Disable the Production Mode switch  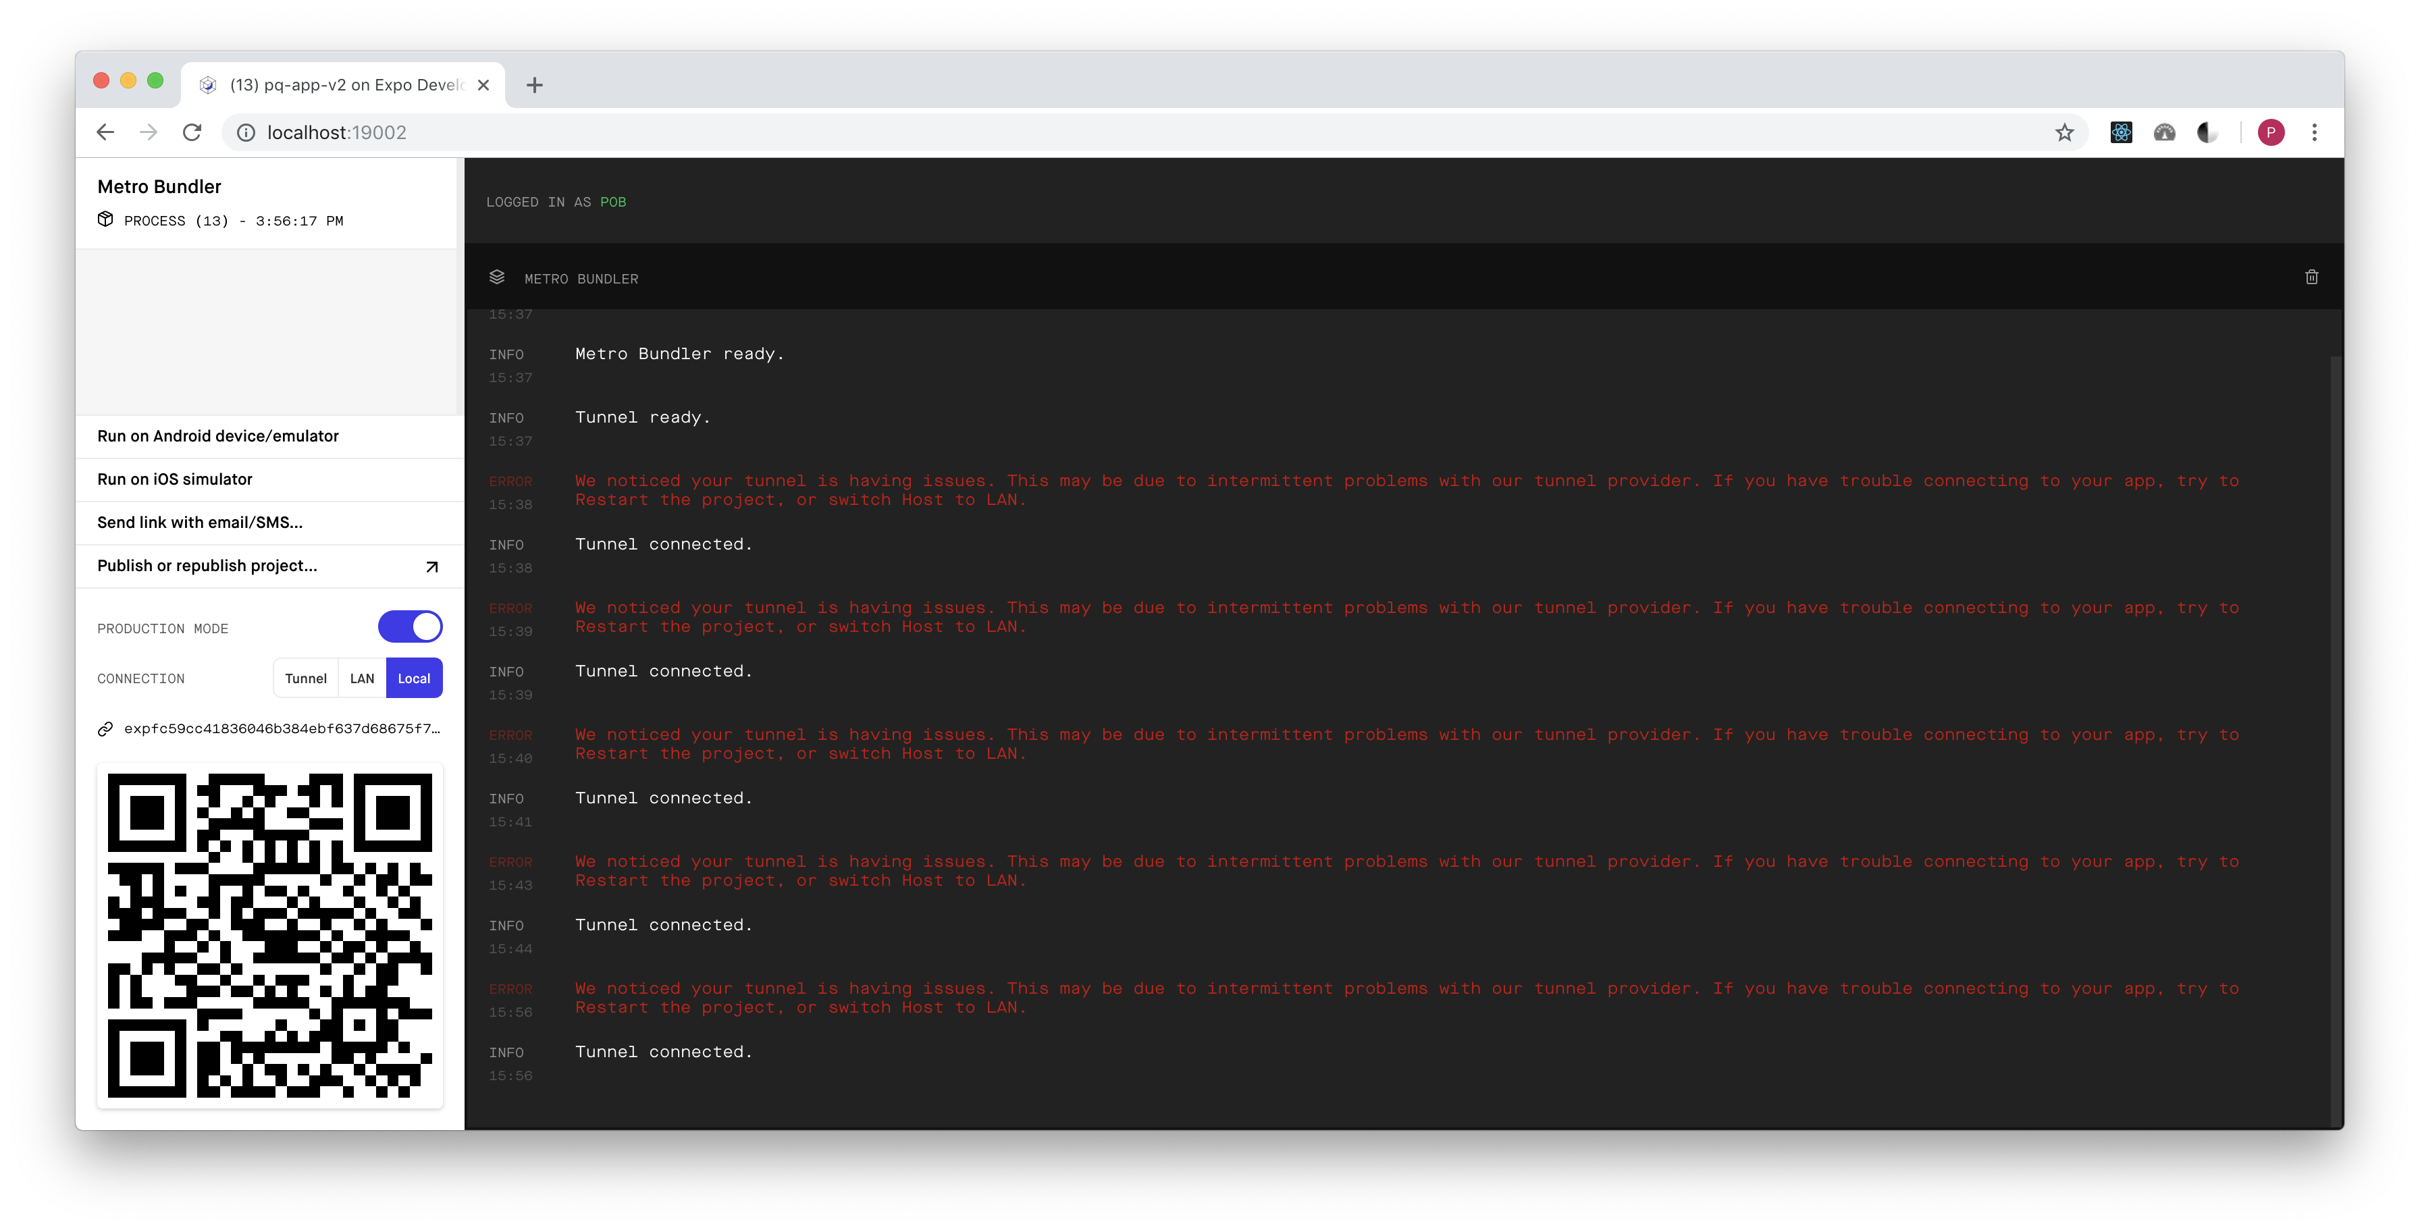coord(410,627)
